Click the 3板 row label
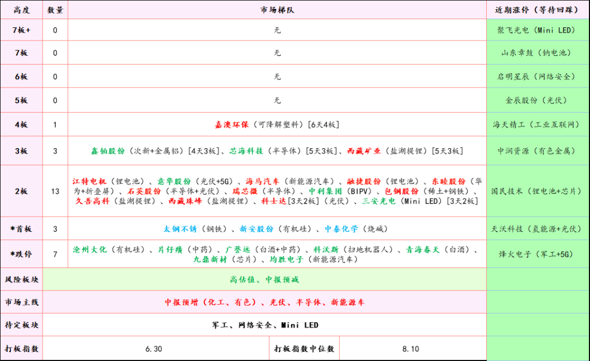The image size is (590, 361). coord(21,151)
